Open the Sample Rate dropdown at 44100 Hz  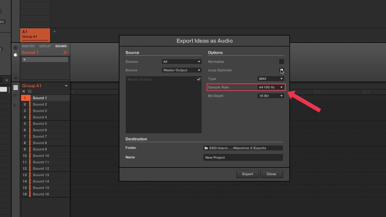[271, 87]
